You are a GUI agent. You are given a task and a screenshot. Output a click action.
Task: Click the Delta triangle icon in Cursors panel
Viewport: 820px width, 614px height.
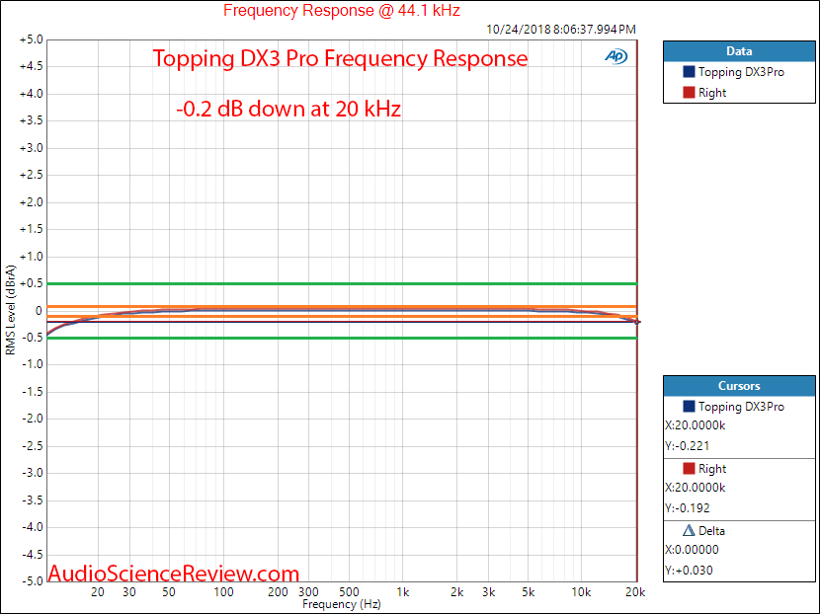click(x=689, y=531)
